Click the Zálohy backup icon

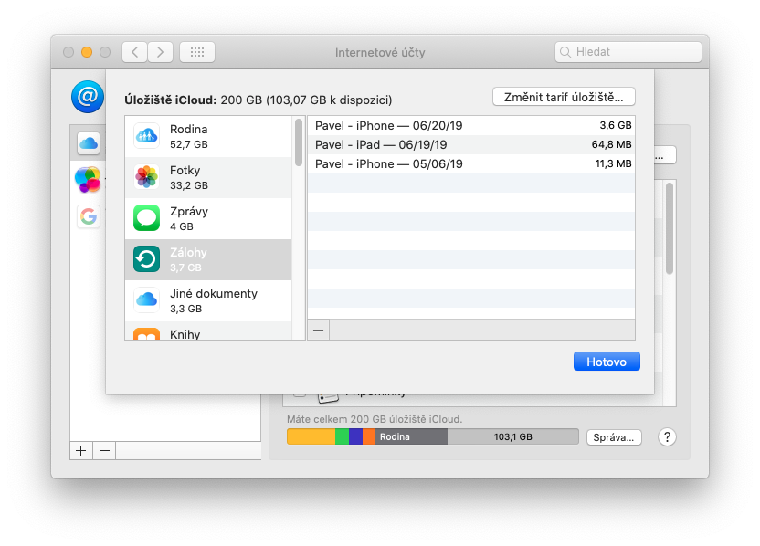coord(146,259)
